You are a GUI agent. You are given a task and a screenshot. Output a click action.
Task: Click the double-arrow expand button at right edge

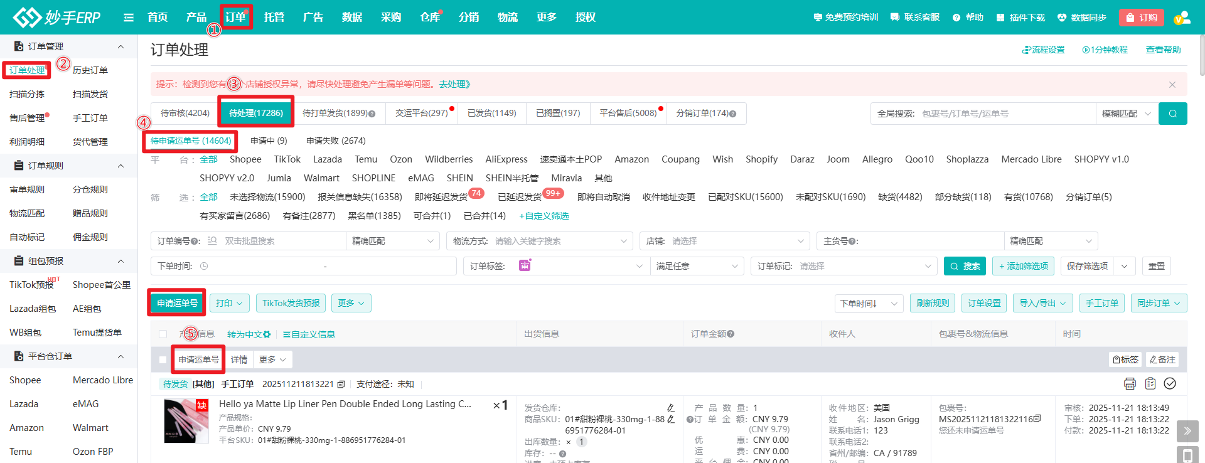(x=1187, y=431)
